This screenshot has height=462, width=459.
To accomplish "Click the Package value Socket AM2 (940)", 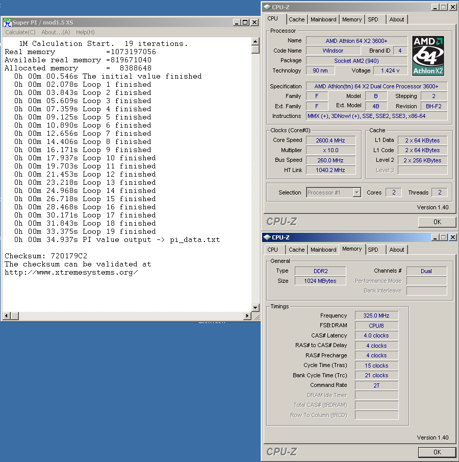I will [x=356, y=61].
